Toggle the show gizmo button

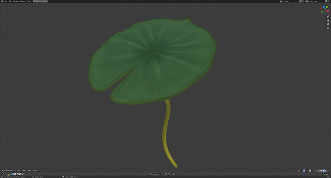point(304,171)
